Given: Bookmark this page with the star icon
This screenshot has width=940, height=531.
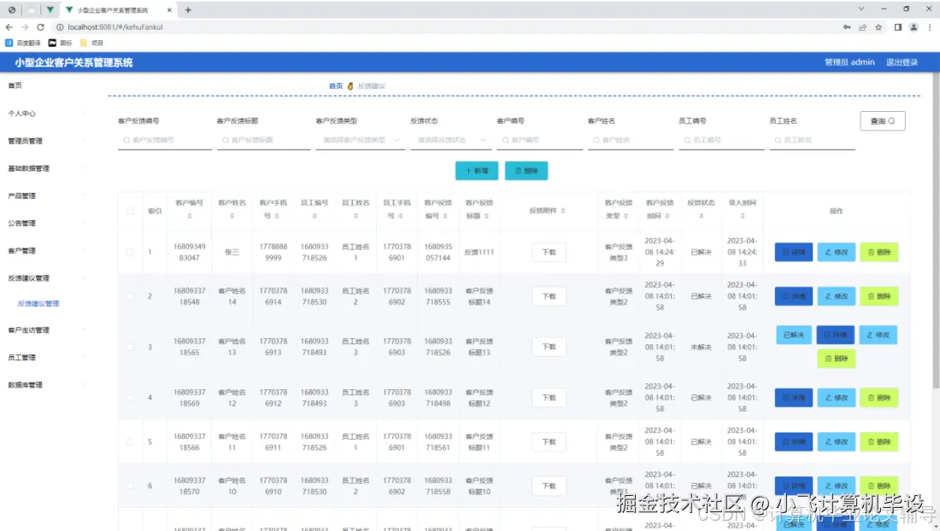Looking at the screenshot, I should [x=878, y=27].
